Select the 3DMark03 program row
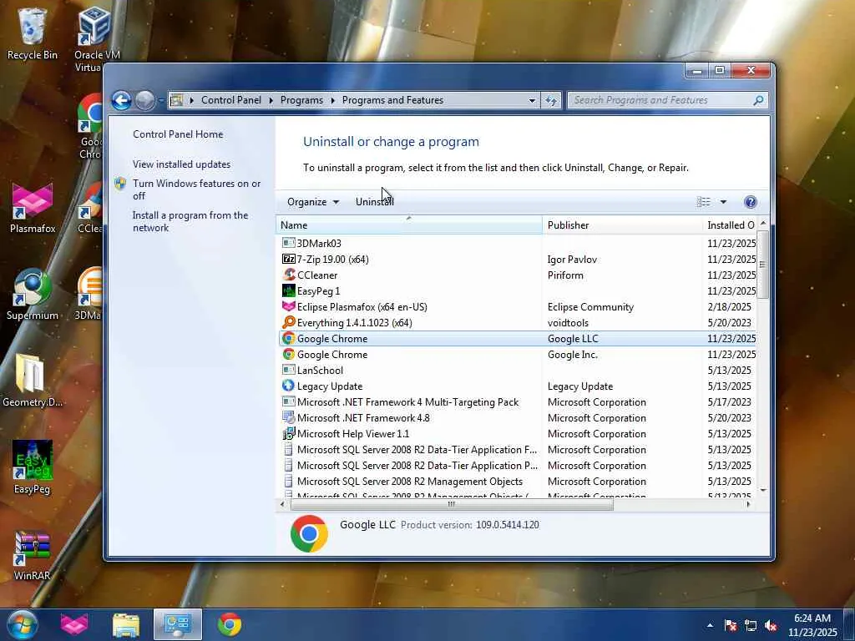 (x=517, y=243)
